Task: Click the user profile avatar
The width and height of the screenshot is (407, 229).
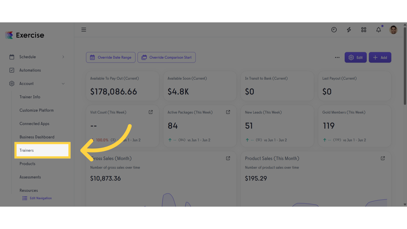Action: point(393,30)
